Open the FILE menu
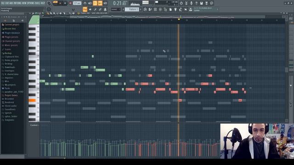 coord(3,3)
